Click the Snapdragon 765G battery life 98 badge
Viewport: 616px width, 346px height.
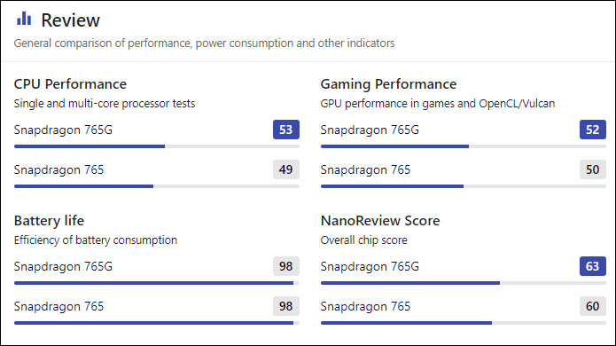click(x=286, y=266)
